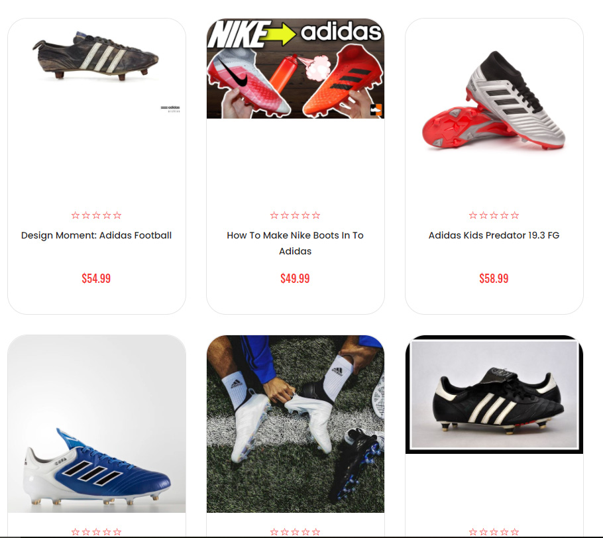Open Nike to adidas spray paint thumbnail
The image size is (603, 538).
click(296, 68)
